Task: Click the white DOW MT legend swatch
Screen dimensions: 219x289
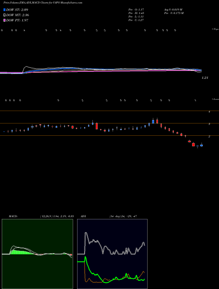Action: [4, 15]
